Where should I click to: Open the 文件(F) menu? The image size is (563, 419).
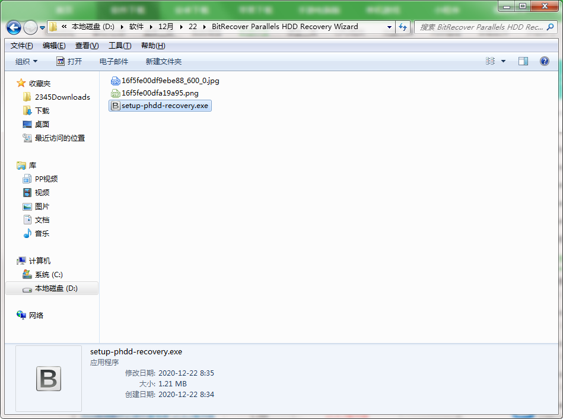coord(21,46)
